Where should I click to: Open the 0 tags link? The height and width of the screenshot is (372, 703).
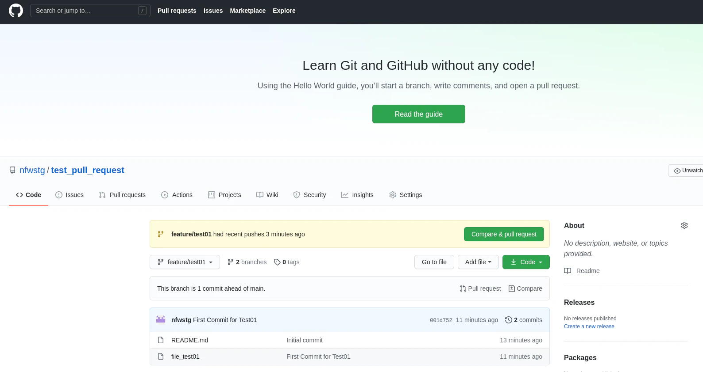[287, 262]
